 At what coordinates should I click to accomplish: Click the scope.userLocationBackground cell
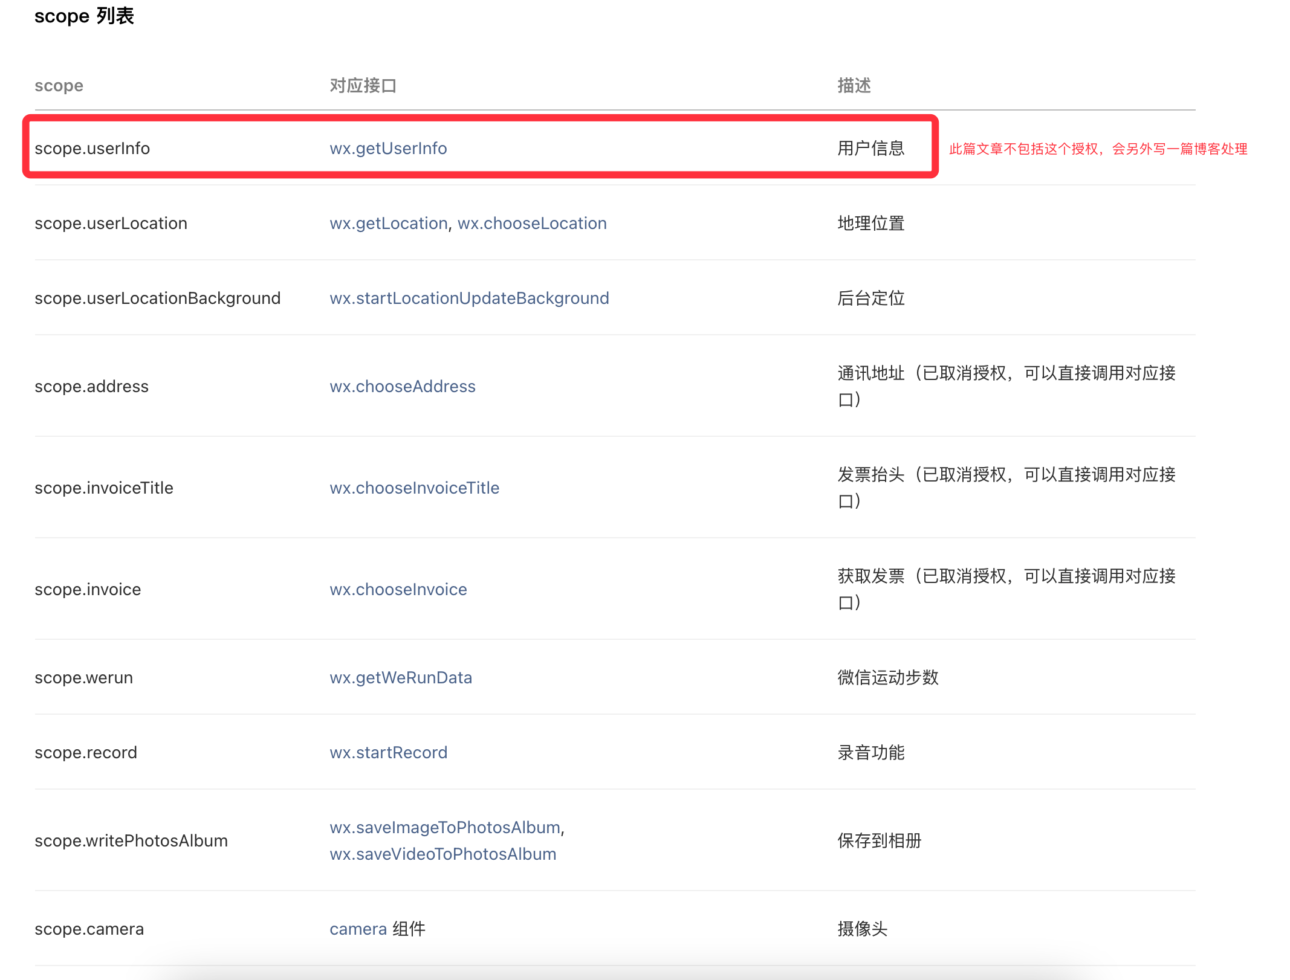pos(157,298)
